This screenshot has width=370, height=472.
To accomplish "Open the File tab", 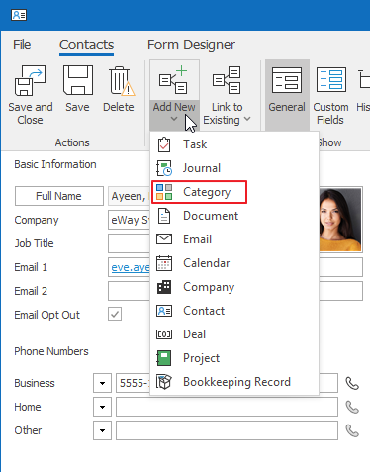I will click(x=22, y=45).
